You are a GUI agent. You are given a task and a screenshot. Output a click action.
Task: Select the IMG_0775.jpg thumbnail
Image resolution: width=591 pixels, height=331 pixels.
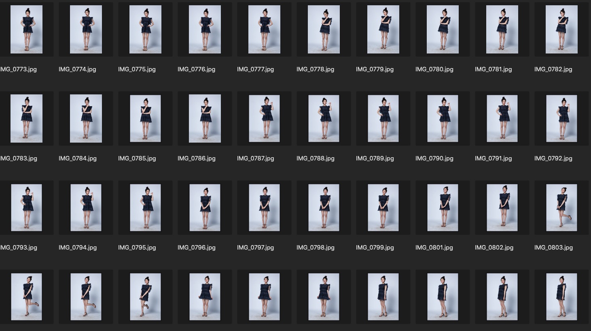click(x=145, y=29)
